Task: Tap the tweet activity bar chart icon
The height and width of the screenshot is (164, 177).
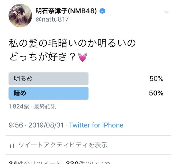Action: coord(12,145)
